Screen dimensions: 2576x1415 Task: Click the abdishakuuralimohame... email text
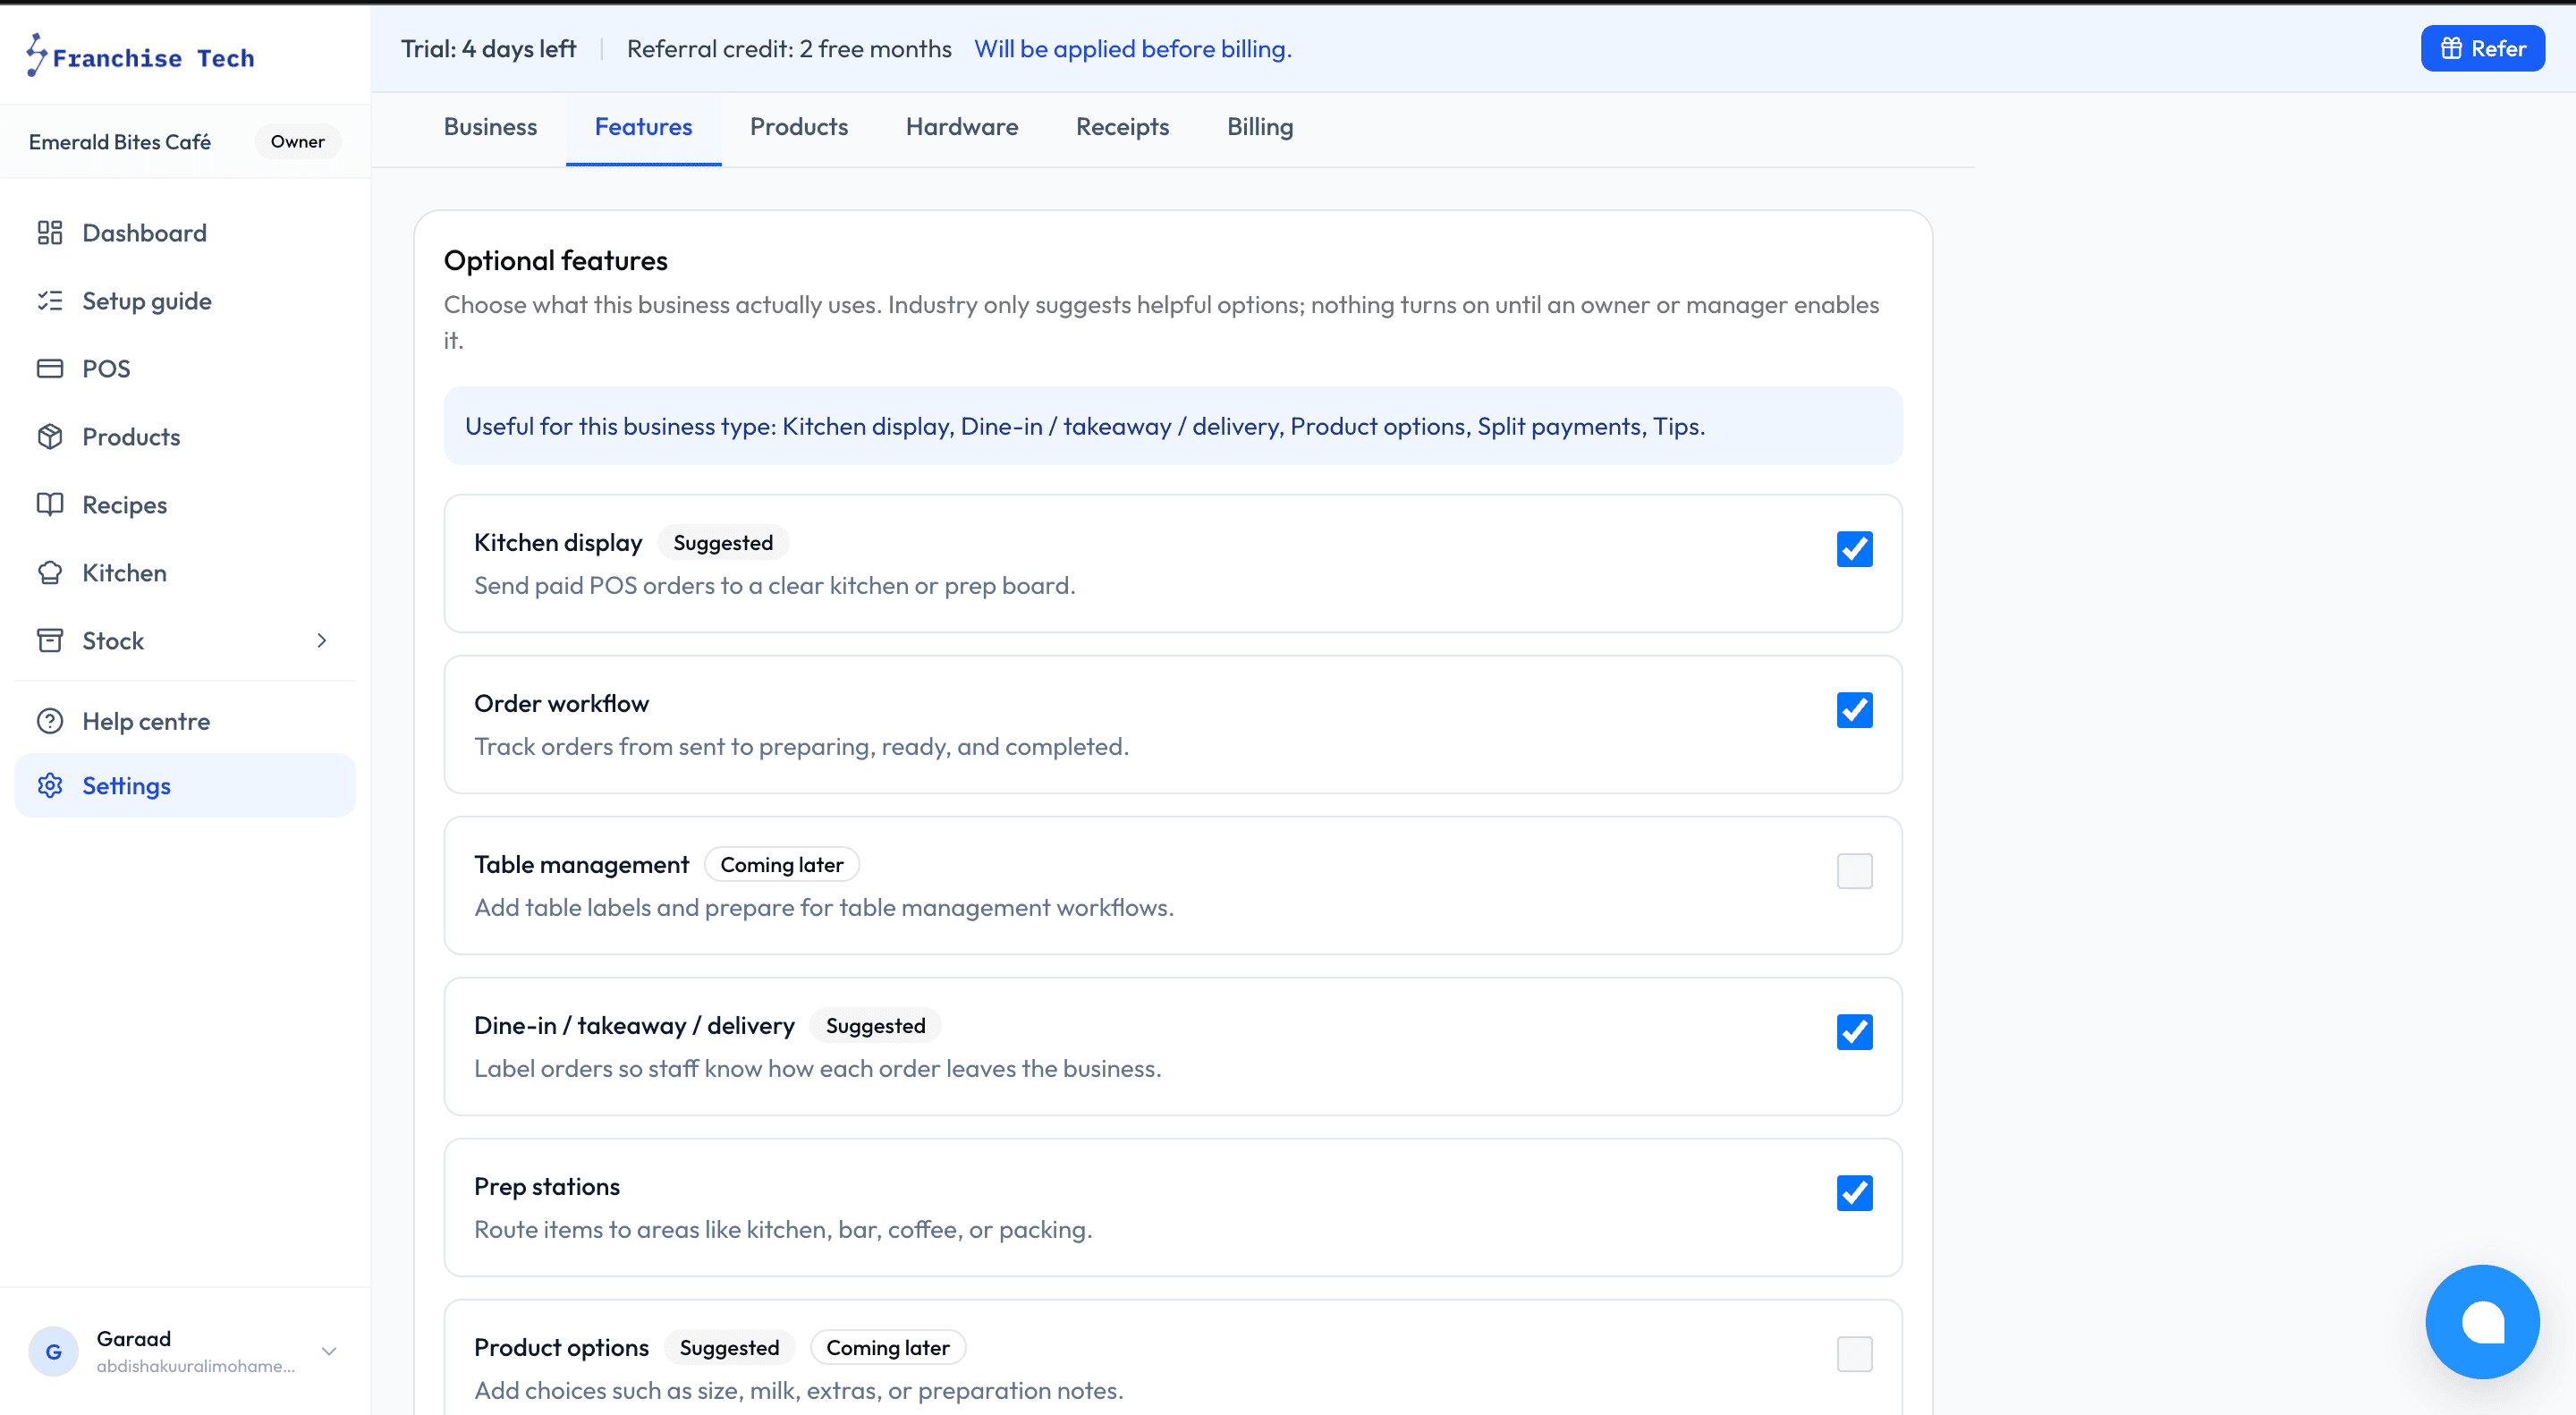pyautogui.click(x=196, y=1366)
